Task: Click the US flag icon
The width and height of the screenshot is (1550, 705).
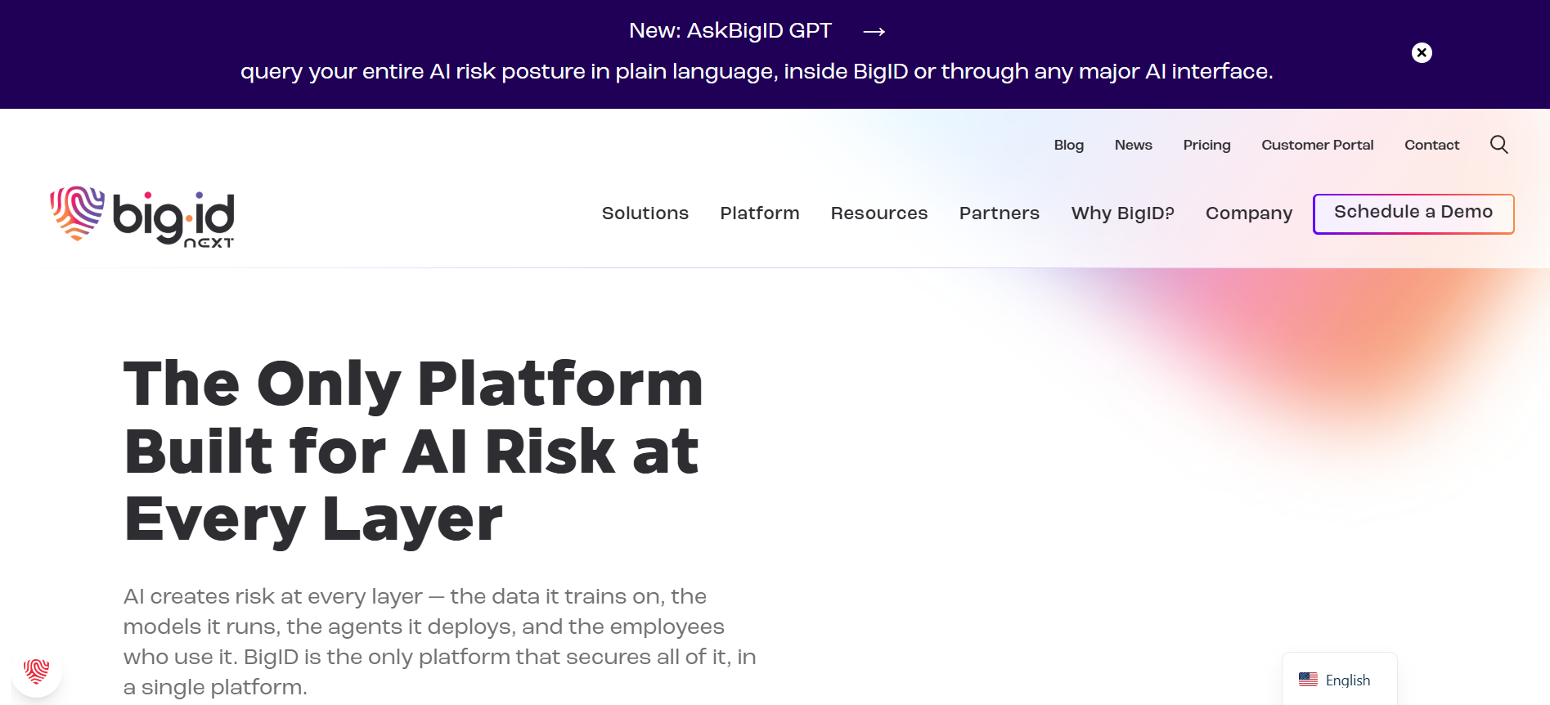Action: coord(1308,680)
